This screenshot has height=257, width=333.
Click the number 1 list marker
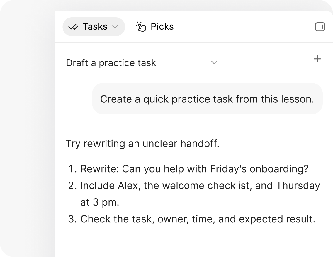click(73, 169)
